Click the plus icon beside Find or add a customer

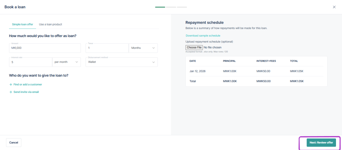[x=11, y=85]
